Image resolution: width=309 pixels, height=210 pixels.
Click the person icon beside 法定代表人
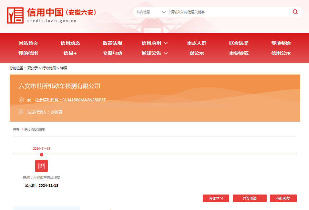21,112
